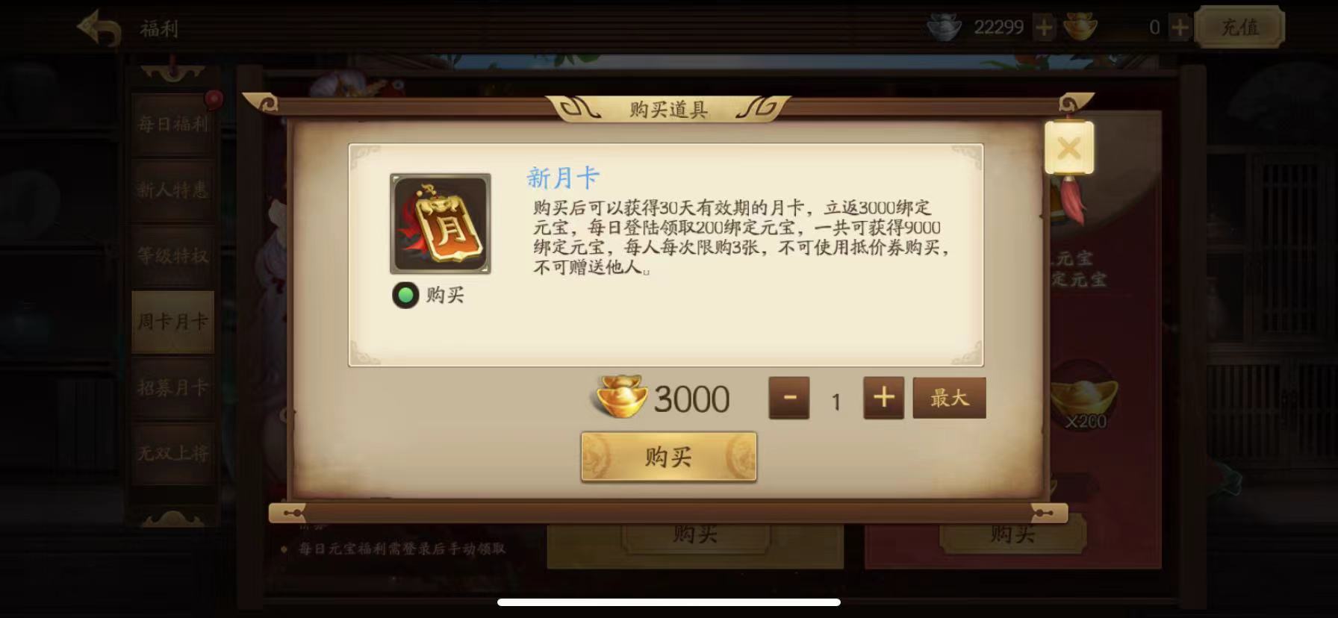The width and height of the screenshot is (1338, 618).
Task: Select the 招募月卡 tab
Action: pyautogui.click(x=173, y=387)
